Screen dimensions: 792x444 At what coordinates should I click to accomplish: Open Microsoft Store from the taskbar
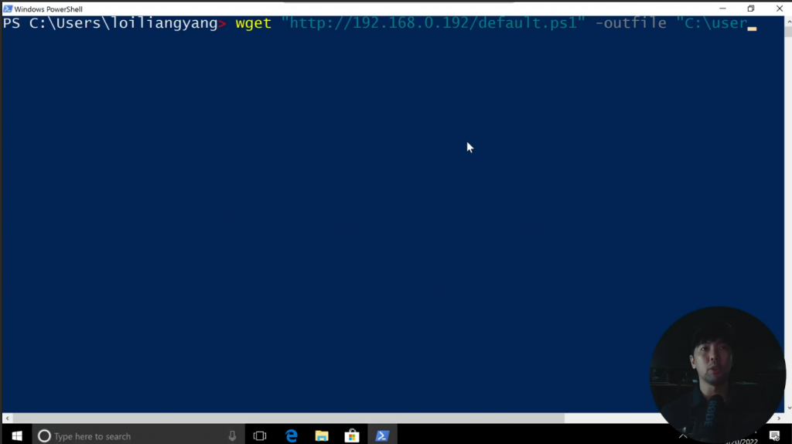tap(352, 435)
